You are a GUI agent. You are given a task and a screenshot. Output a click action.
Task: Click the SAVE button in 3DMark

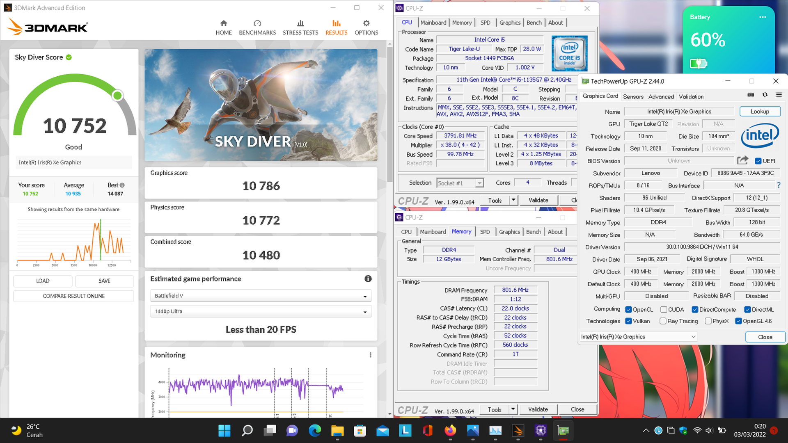click(104, 281)
